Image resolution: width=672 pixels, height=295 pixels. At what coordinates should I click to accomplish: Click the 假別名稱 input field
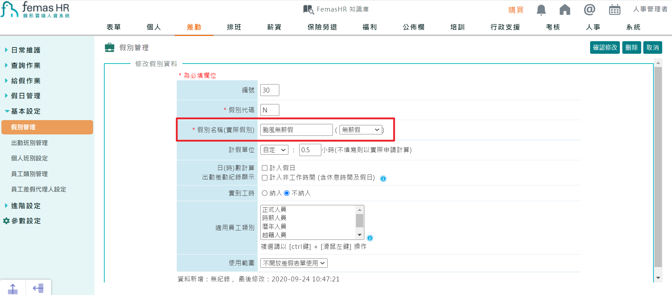(296, 130)
